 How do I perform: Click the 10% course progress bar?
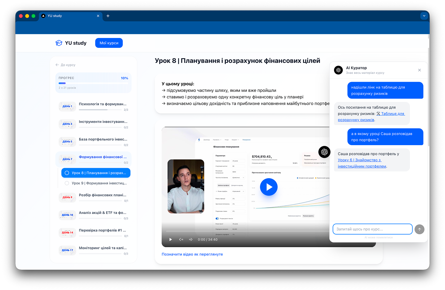click(x=93, y=83)
